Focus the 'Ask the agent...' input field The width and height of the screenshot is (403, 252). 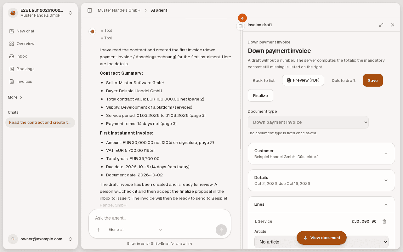(x=160, y=218)
